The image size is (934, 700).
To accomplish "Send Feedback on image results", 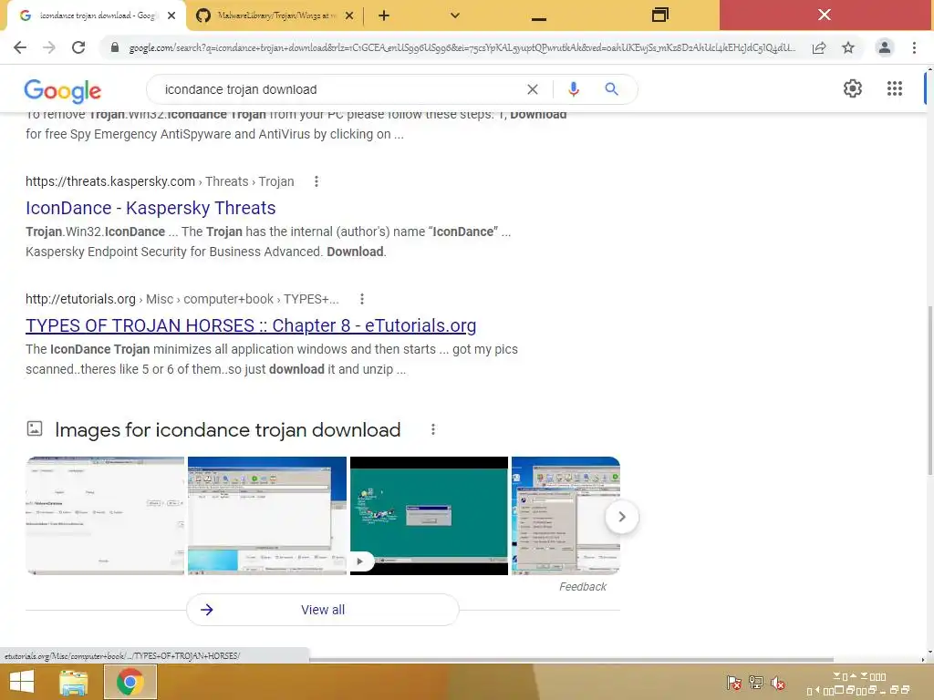I will point(583,587).
